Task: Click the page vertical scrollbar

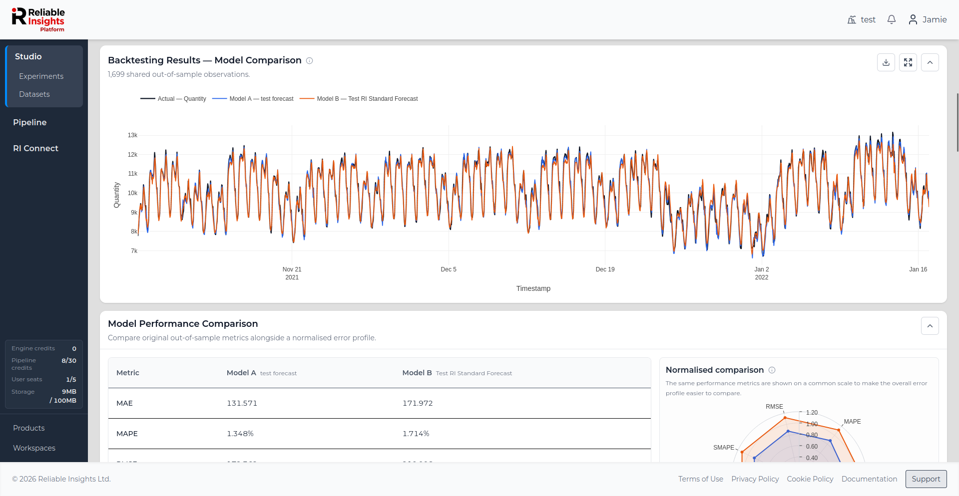Action: click(957, 122)
